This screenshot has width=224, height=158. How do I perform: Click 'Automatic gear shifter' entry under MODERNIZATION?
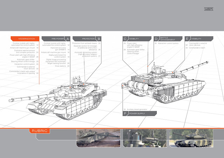(24, 60)
